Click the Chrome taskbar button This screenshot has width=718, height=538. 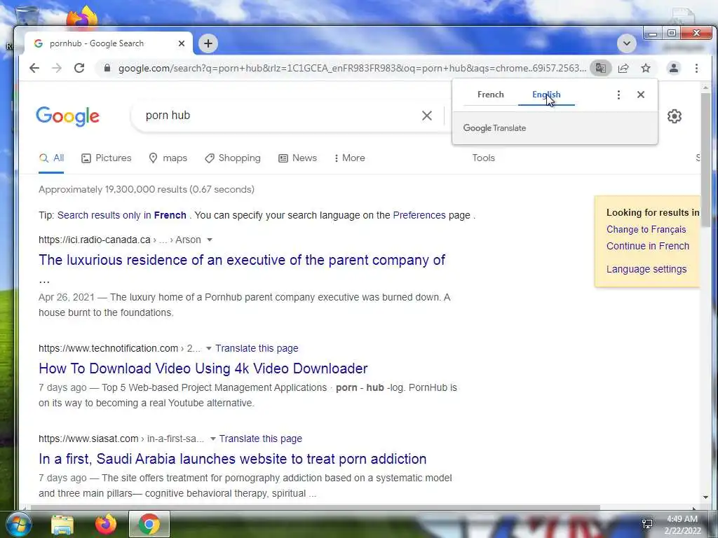[149, 524]
